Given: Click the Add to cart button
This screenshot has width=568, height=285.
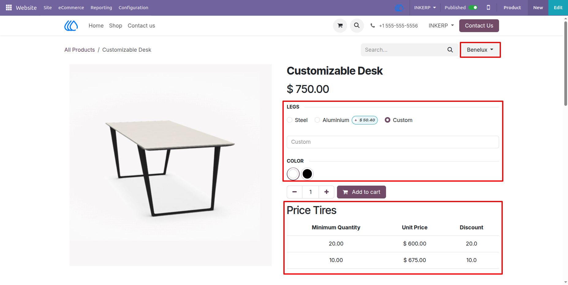Looking at the screenshot, I should click(x=362, y=192).
